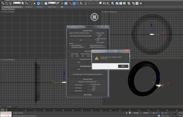
Task: Click the time slider 0/100 handle
Action: 9,107
